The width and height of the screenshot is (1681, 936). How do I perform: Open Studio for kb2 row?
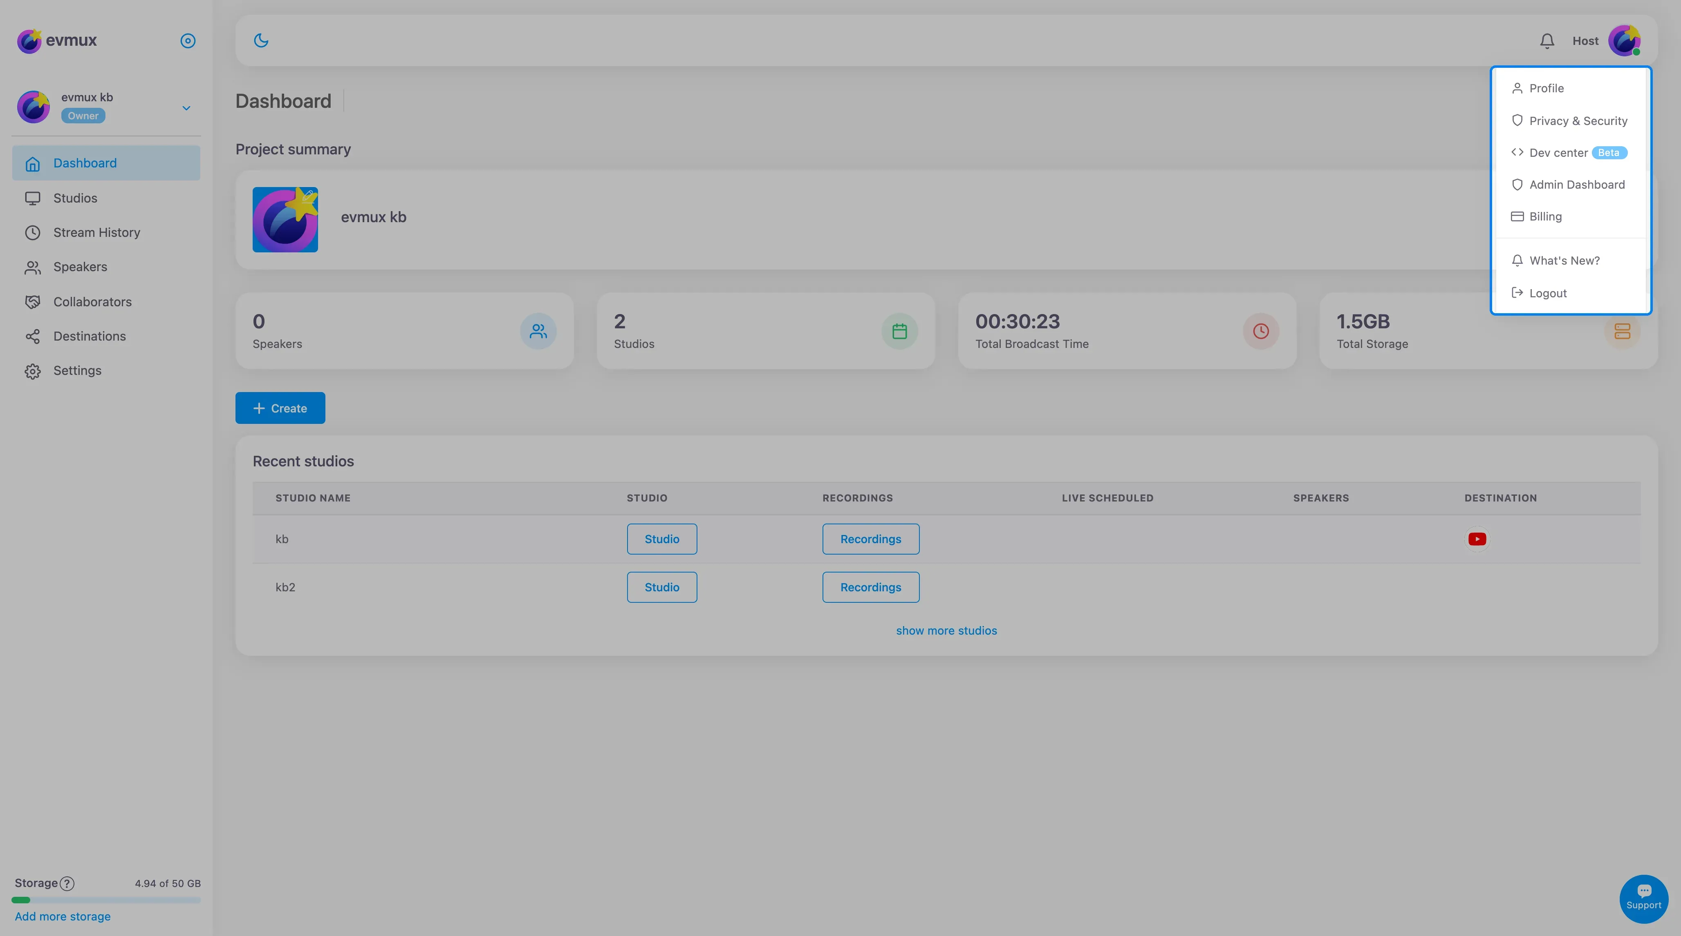pos(662,587)
